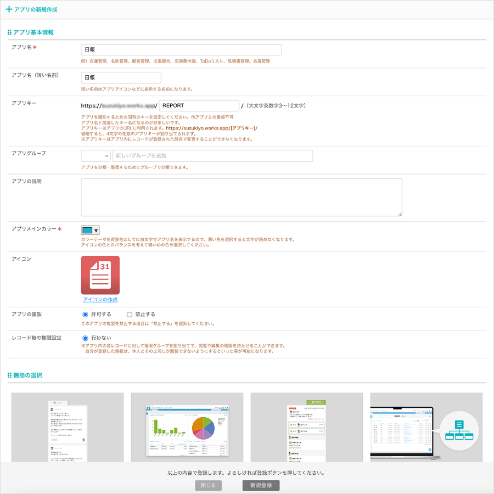The height and width of the screenshot is (494, 494).
Task: Select the chart dashboard feature thumbnail
Action: [x=187, y=427]
